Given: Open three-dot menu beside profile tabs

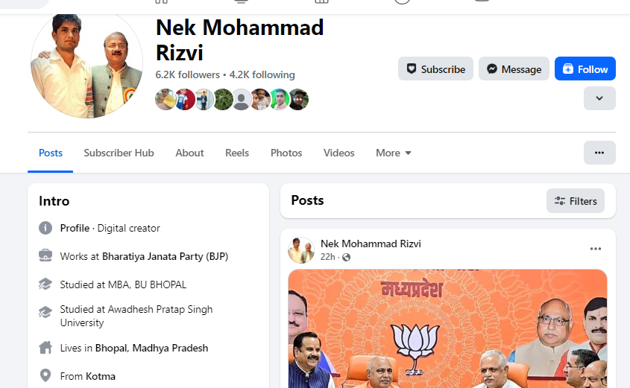Looking at the screenshot, I should pyautogui.click(x=599, y=153).
